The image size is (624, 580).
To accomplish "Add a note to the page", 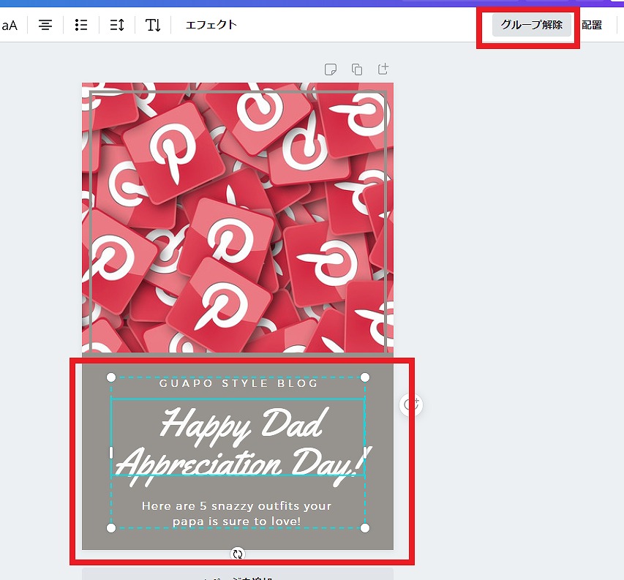I will (331, 69).
